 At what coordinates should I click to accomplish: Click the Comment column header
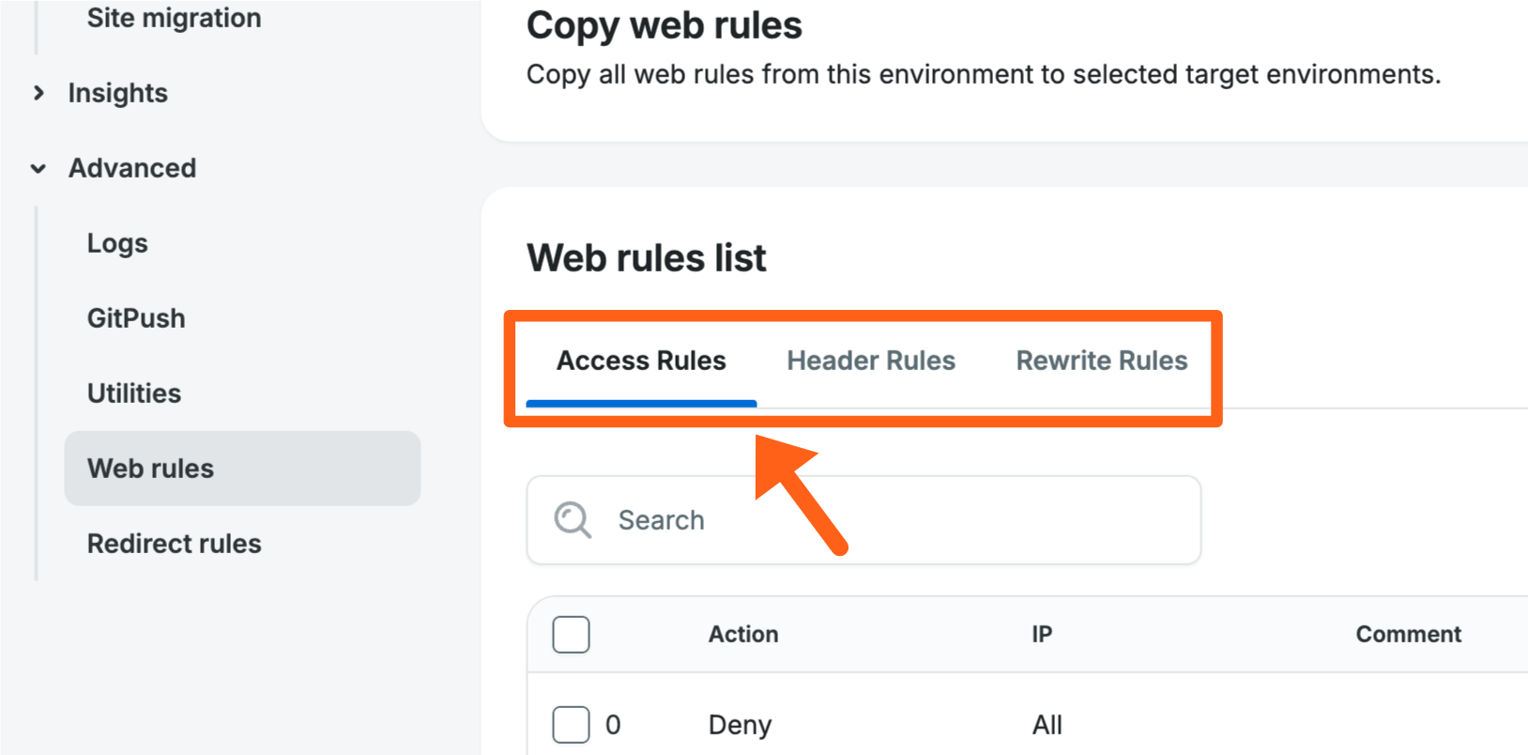point(1408,635)
